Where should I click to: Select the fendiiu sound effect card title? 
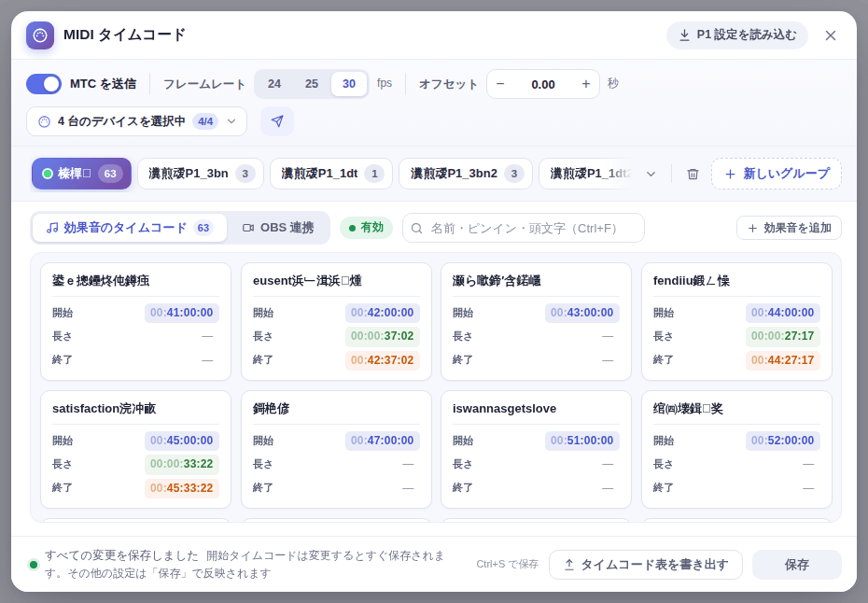692,281
